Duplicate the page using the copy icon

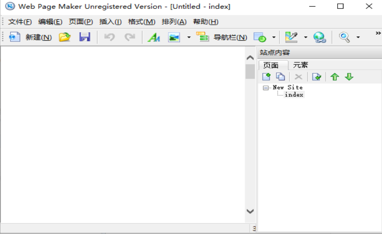coord(280,77)
